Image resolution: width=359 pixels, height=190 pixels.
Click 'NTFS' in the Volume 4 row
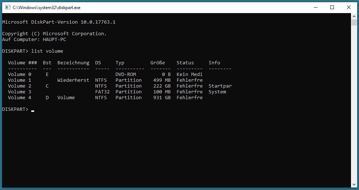[x=101, y=97]
